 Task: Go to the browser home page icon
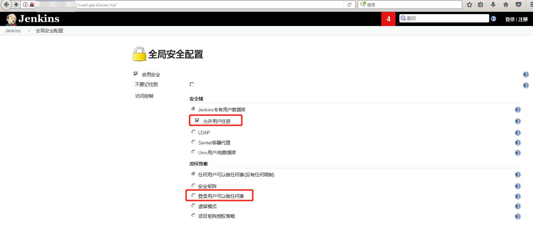tap(506, 5)
